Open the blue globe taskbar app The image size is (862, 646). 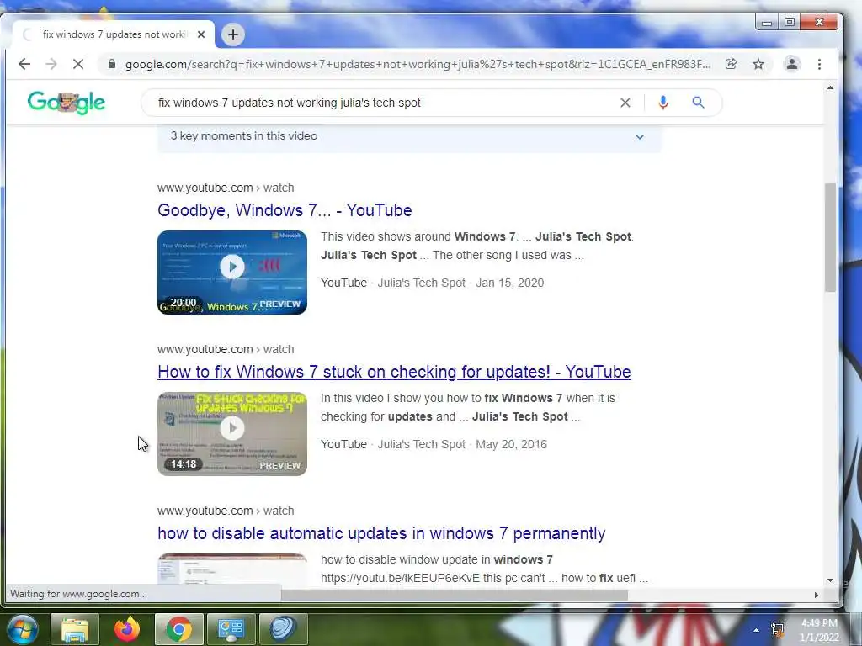pyautogui.click(x=284, y=629)
